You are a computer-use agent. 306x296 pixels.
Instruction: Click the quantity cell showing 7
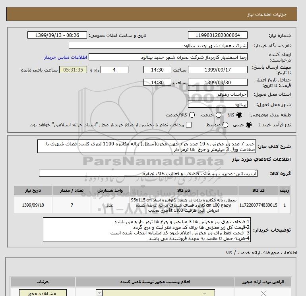[x=72, y=205]
